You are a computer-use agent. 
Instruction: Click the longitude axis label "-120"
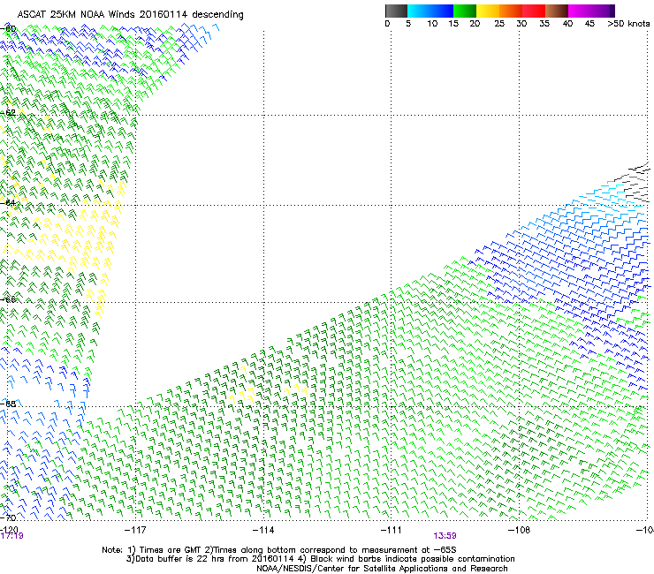coord(9,530)
